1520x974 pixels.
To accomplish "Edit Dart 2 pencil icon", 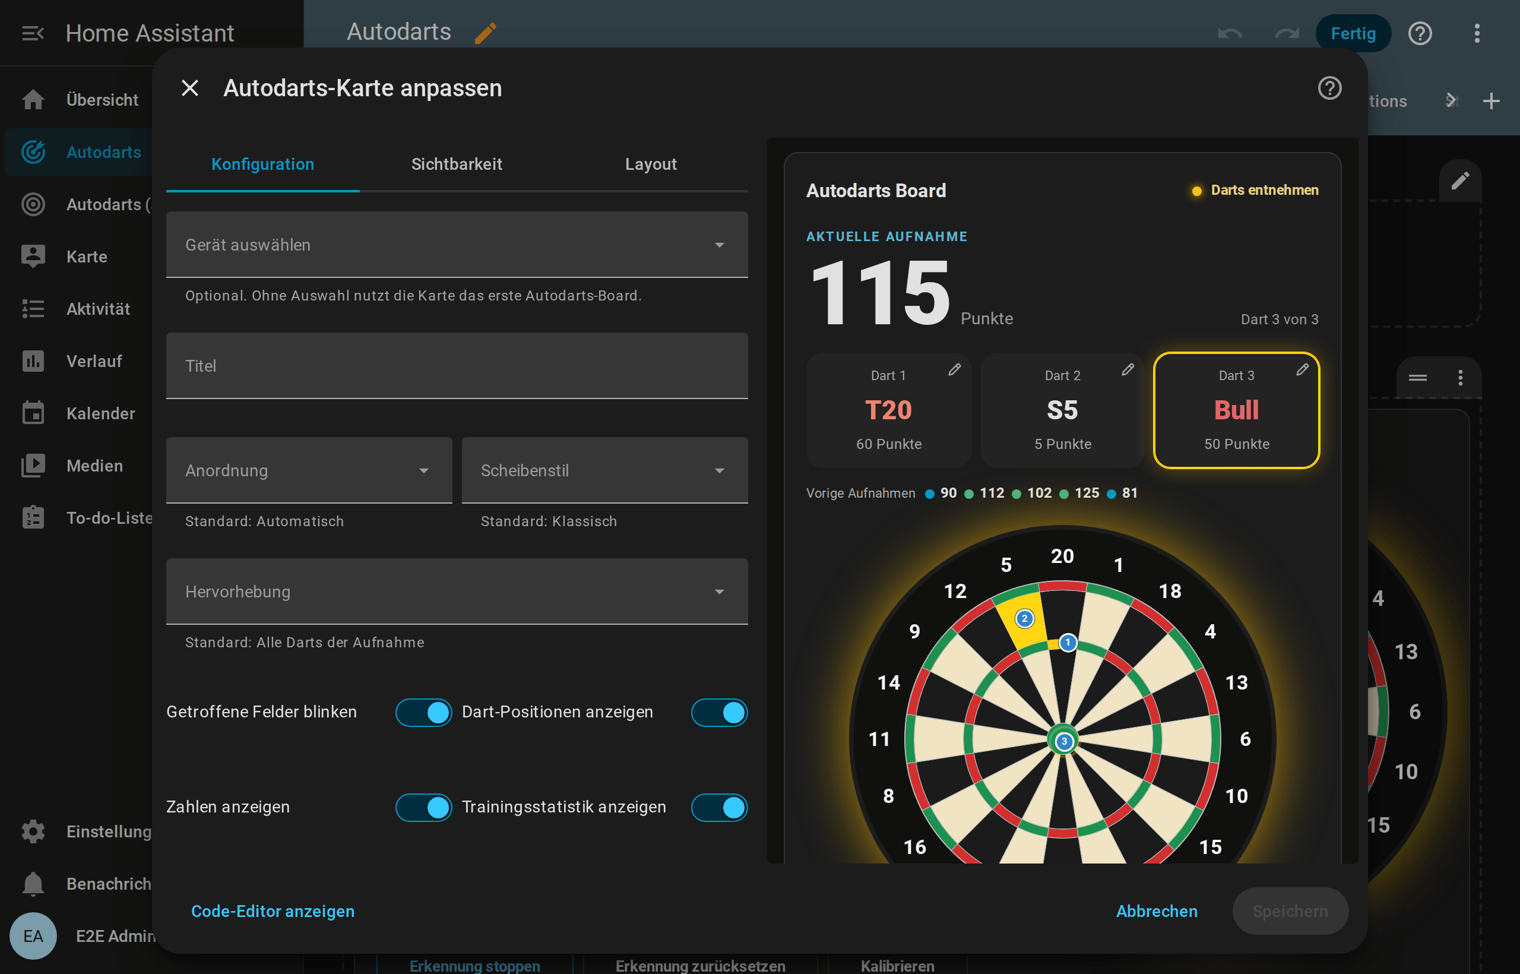I will tap(1128, 370).
